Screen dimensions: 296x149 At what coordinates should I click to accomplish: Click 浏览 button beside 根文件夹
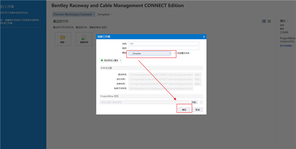click(x=198, y=75)
